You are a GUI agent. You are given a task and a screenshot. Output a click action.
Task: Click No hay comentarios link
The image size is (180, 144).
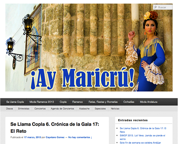click(80, 137)
